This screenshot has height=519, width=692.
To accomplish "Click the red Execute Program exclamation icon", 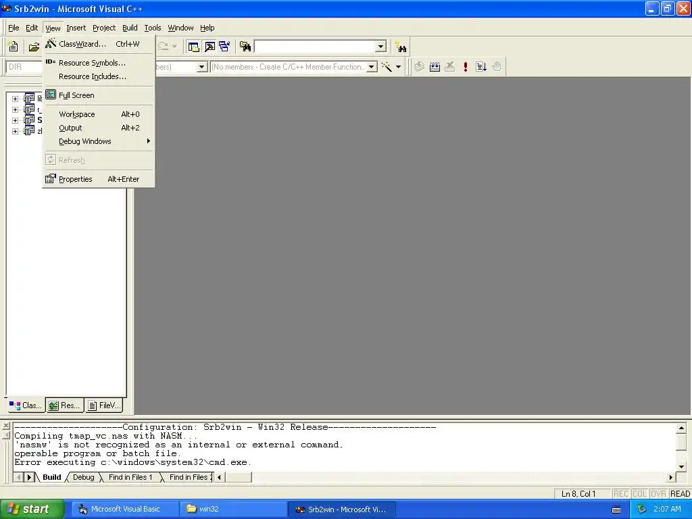I will click(x=465, y=67).
